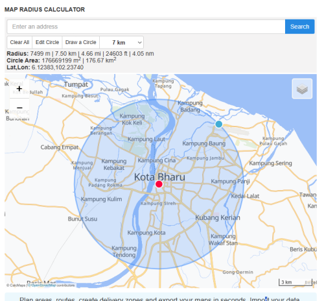
Task: Click the blue radius handle marker
Action: click(x=218, y=124)
